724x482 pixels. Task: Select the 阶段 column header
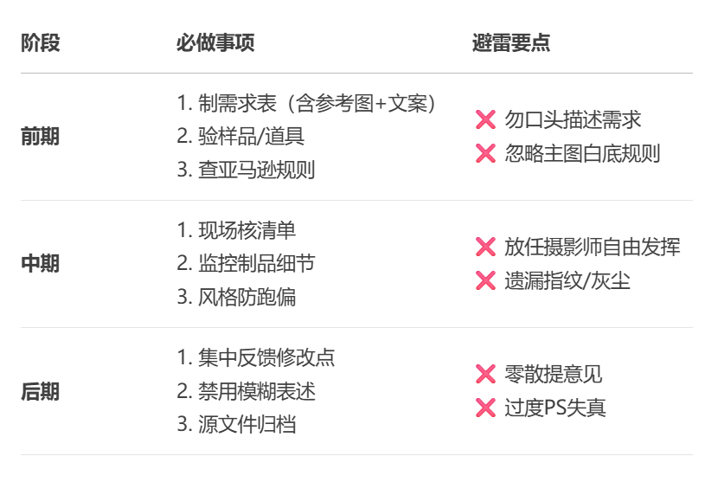(40, 43)
